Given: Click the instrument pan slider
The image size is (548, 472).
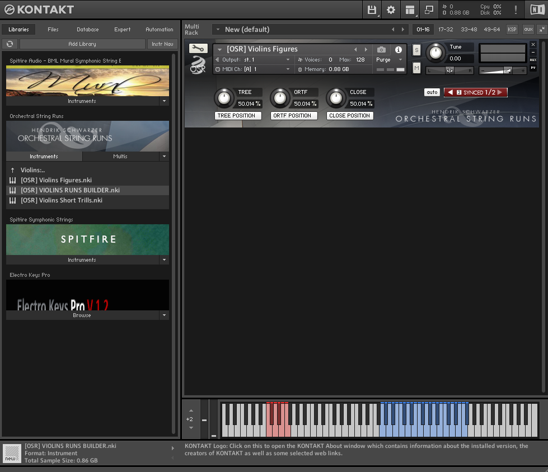Looking at the screenshot, I should [449, 70].
